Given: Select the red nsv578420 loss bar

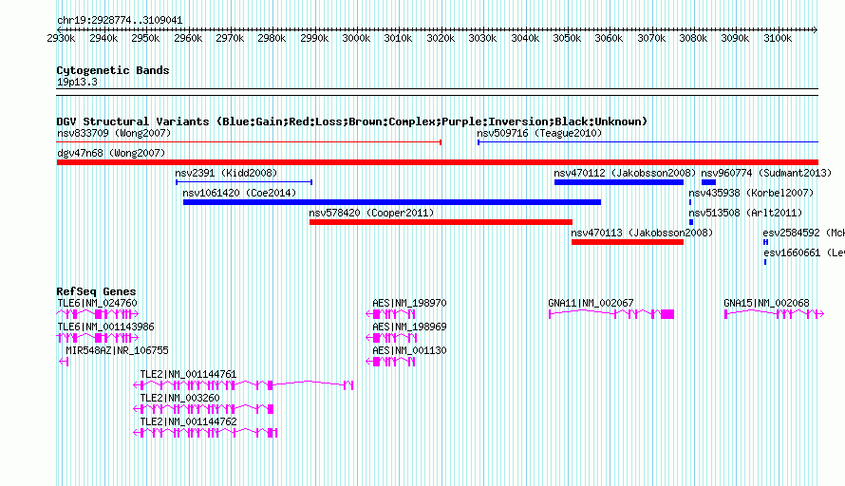Looking at the screenshot, I should tap(441, 222).
